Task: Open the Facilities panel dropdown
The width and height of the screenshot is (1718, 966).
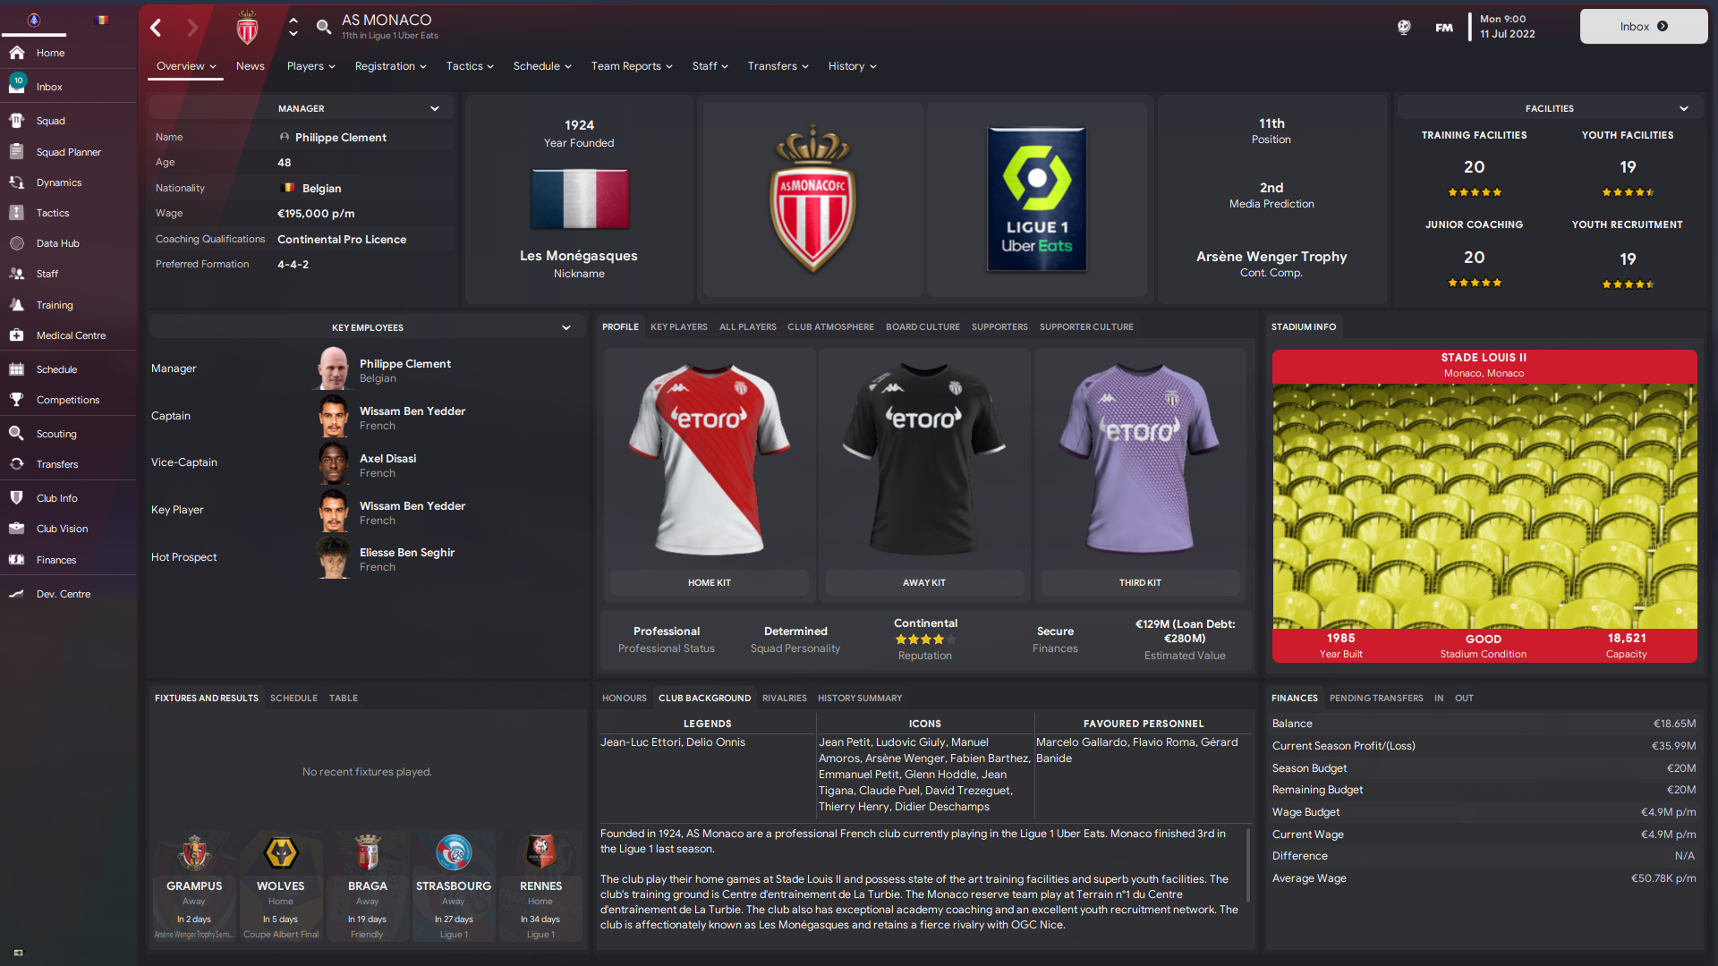Action: click(x=1684, y=108)
